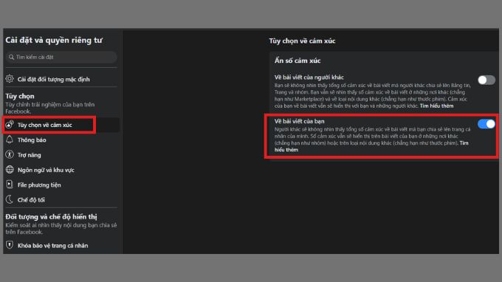Click the accessibility icon beside Trợ năng
The width and height of the screenshot is (502, 282).
[x=10, y=154]
